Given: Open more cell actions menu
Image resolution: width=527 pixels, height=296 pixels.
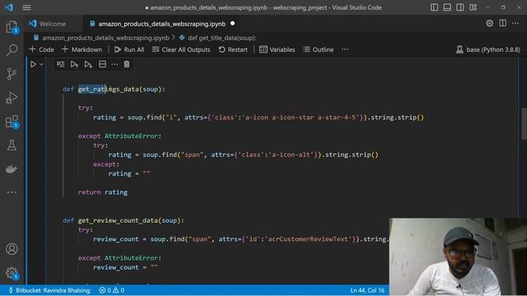Looking at the screenshot, I should (x=114, y=64).
